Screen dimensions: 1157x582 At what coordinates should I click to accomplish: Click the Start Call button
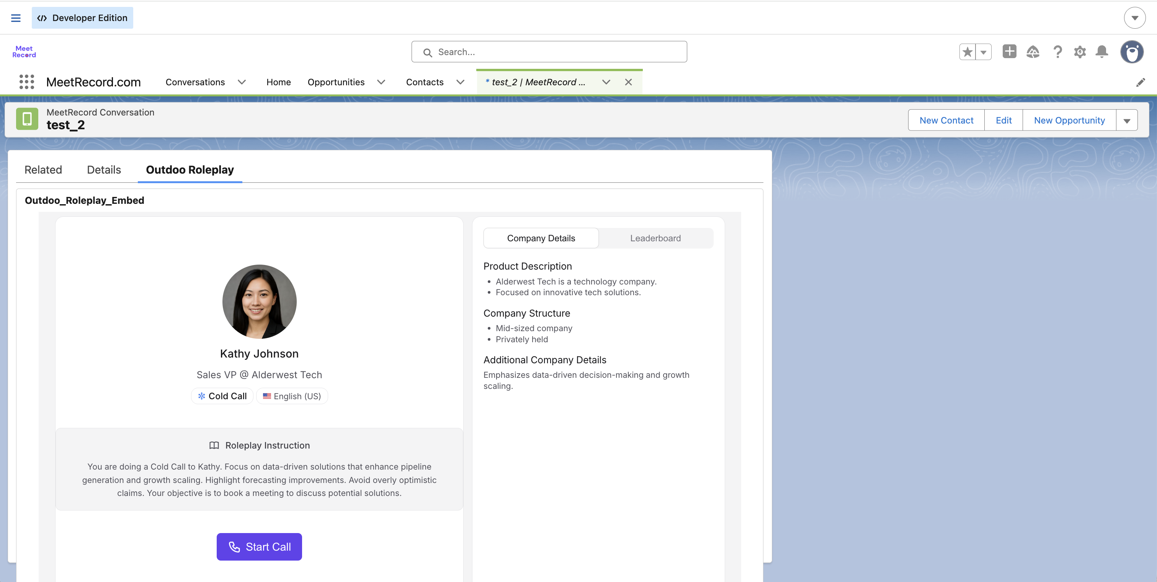[x=259, y=547]
